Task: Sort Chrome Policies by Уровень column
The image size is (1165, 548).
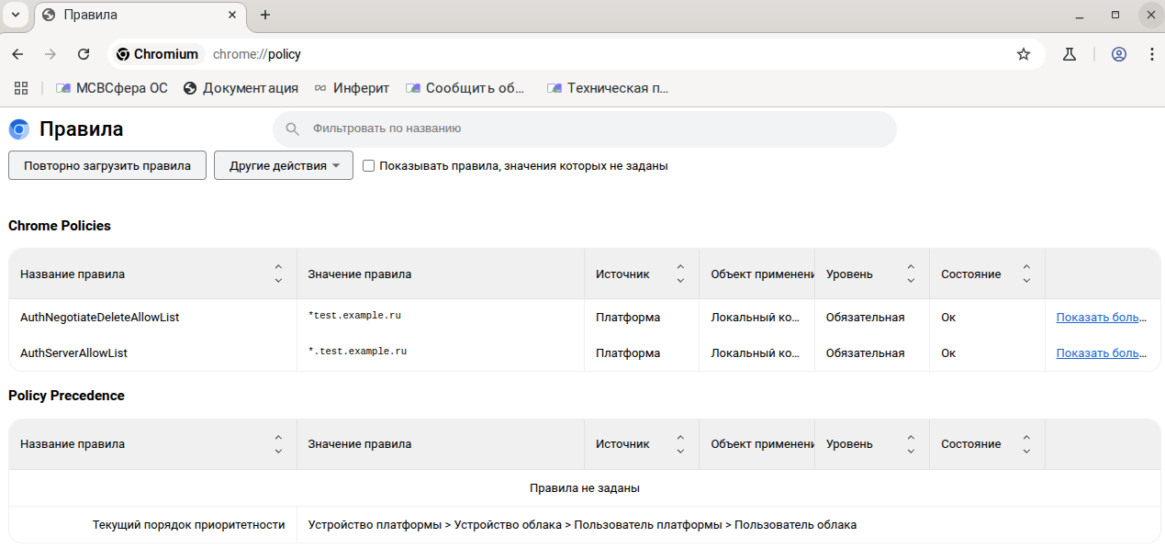Action: tap(911, 274)
